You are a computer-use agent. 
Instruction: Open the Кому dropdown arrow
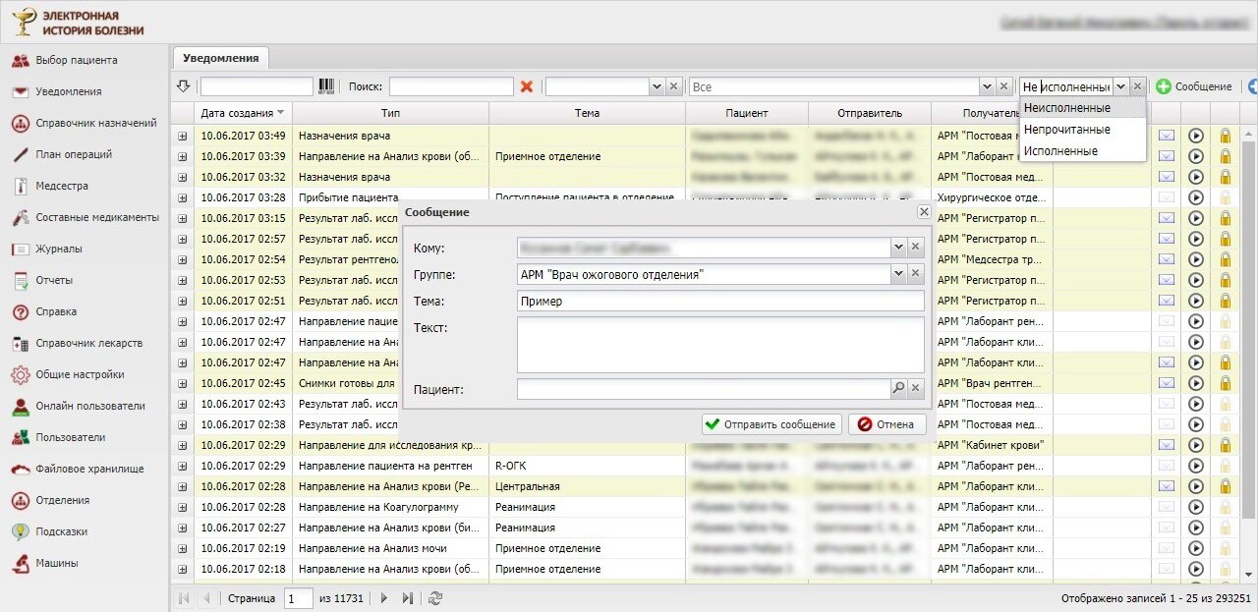(x=898, y=248)
